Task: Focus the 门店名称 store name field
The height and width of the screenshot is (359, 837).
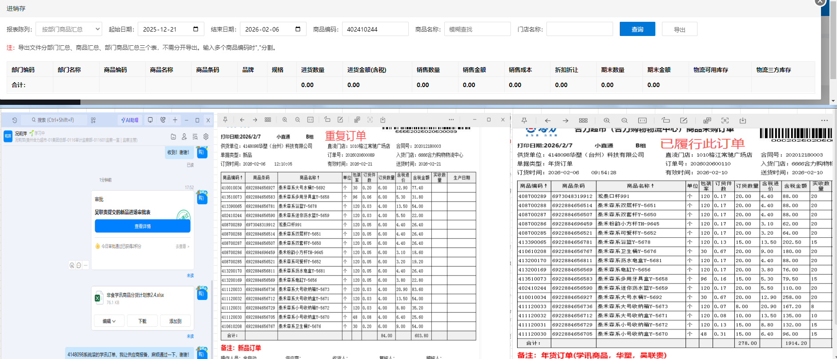Action: 579,29
